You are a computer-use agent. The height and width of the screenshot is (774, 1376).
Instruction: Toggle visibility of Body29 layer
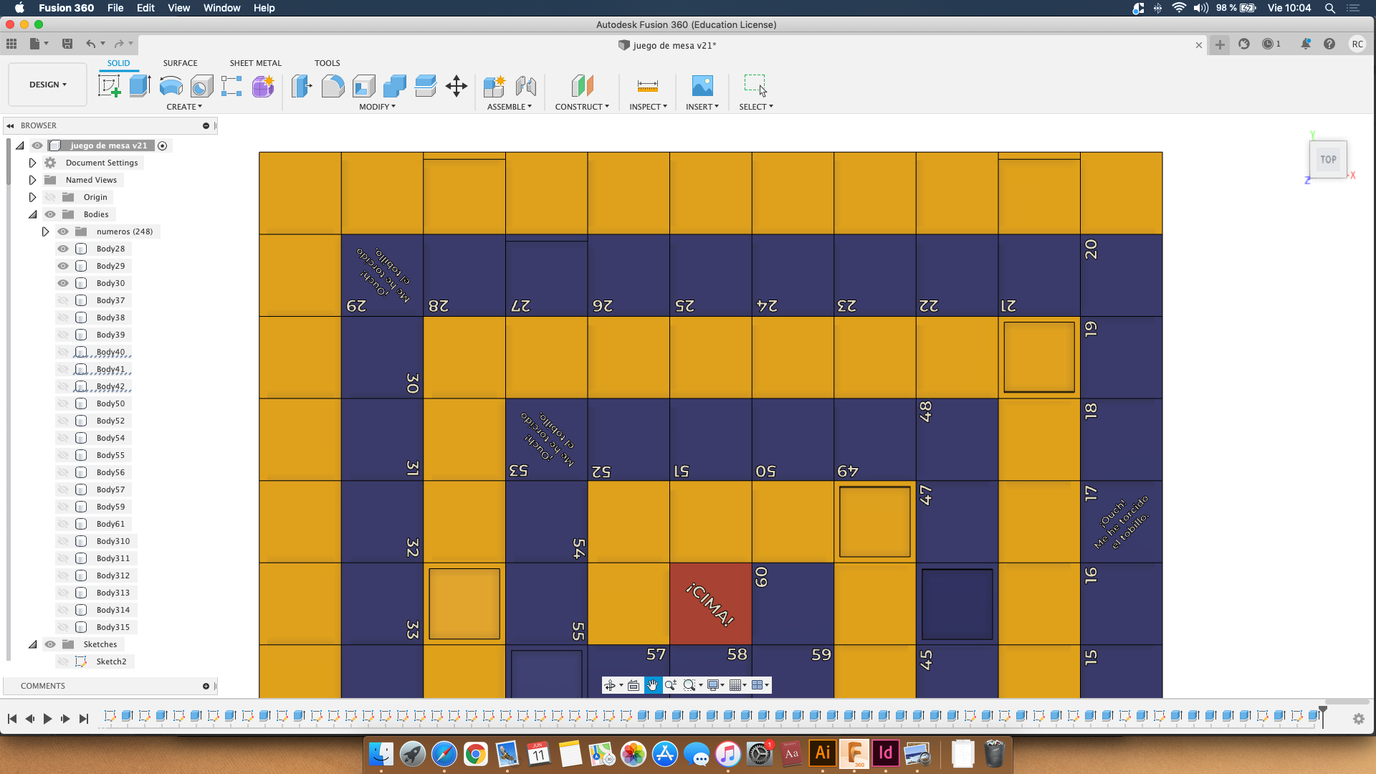point(63,266)
